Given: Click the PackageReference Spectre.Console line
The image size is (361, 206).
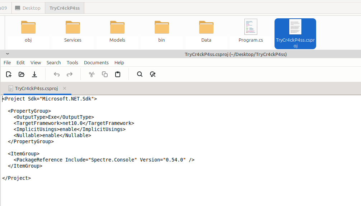Looking at the screenshot, I should pos(104,160).
